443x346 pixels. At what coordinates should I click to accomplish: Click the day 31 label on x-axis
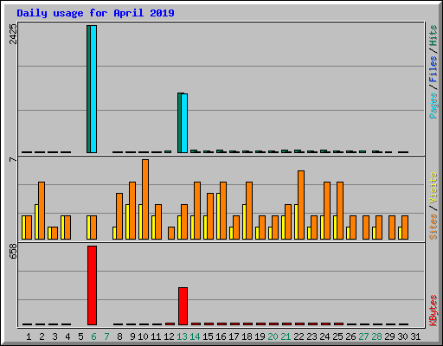[415, 336]
